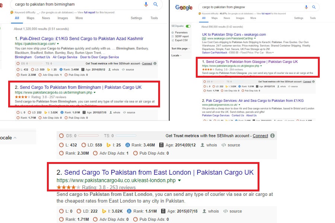335x223 pixels.
Task: Toggle the SEOquake switch off
Action: pyautogui.click(x=188, y=26)
